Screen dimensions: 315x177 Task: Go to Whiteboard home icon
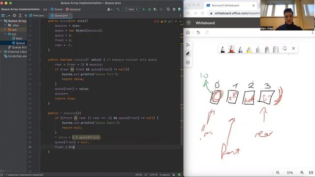click(x=188, y=32)
